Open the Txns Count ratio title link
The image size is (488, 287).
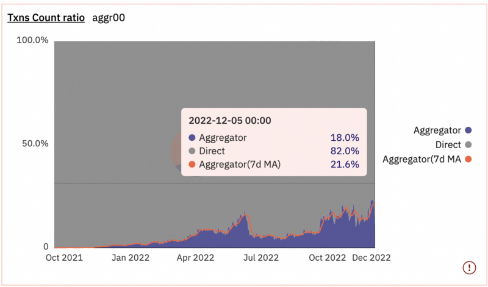(46, 17)
